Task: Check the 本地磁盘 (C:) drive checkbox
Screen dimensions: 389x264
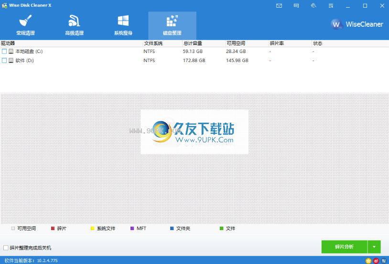Action: pos(4,51)
